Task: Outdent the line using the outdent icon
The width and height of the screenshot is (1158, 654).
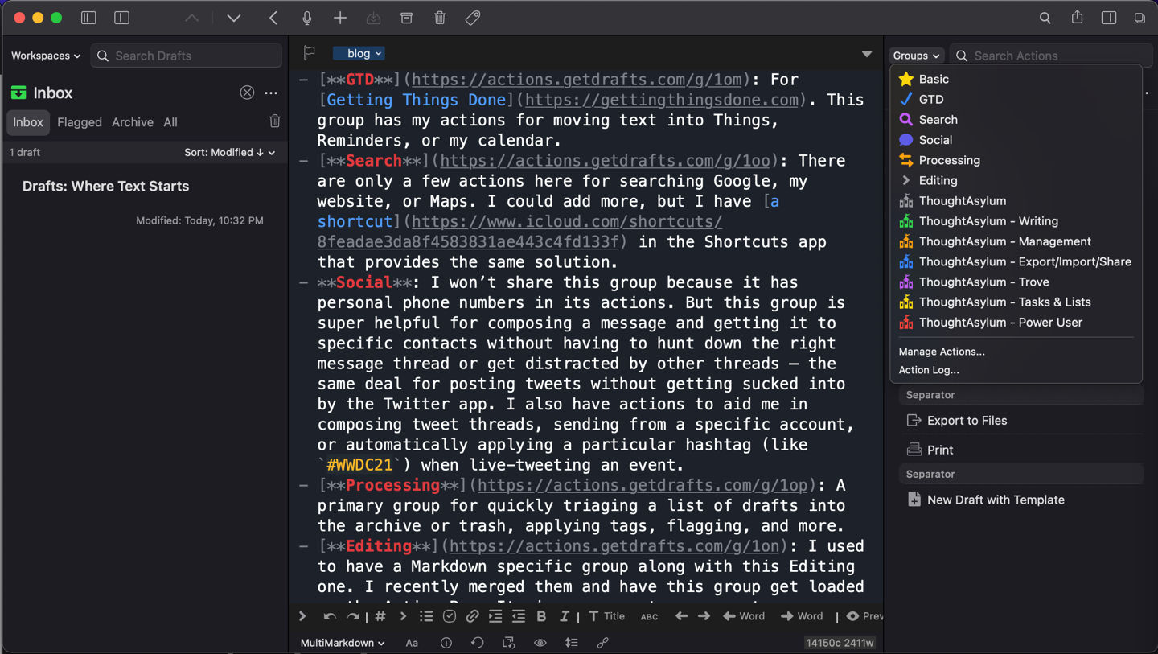Action: point(519,616)
